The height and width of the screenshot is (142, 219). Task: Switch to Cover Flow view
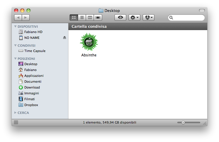(98, 18)
